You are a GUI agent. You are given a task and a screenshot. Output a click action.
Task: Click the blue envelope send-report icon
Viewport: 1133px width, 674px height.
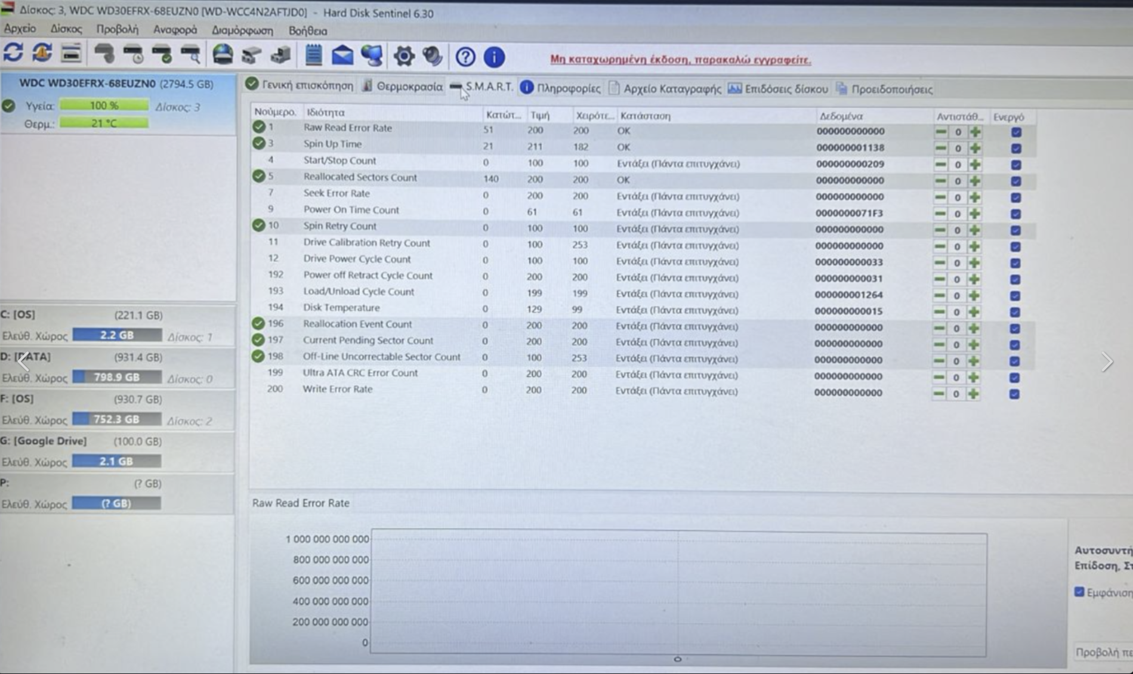click(x=342, y=56)
